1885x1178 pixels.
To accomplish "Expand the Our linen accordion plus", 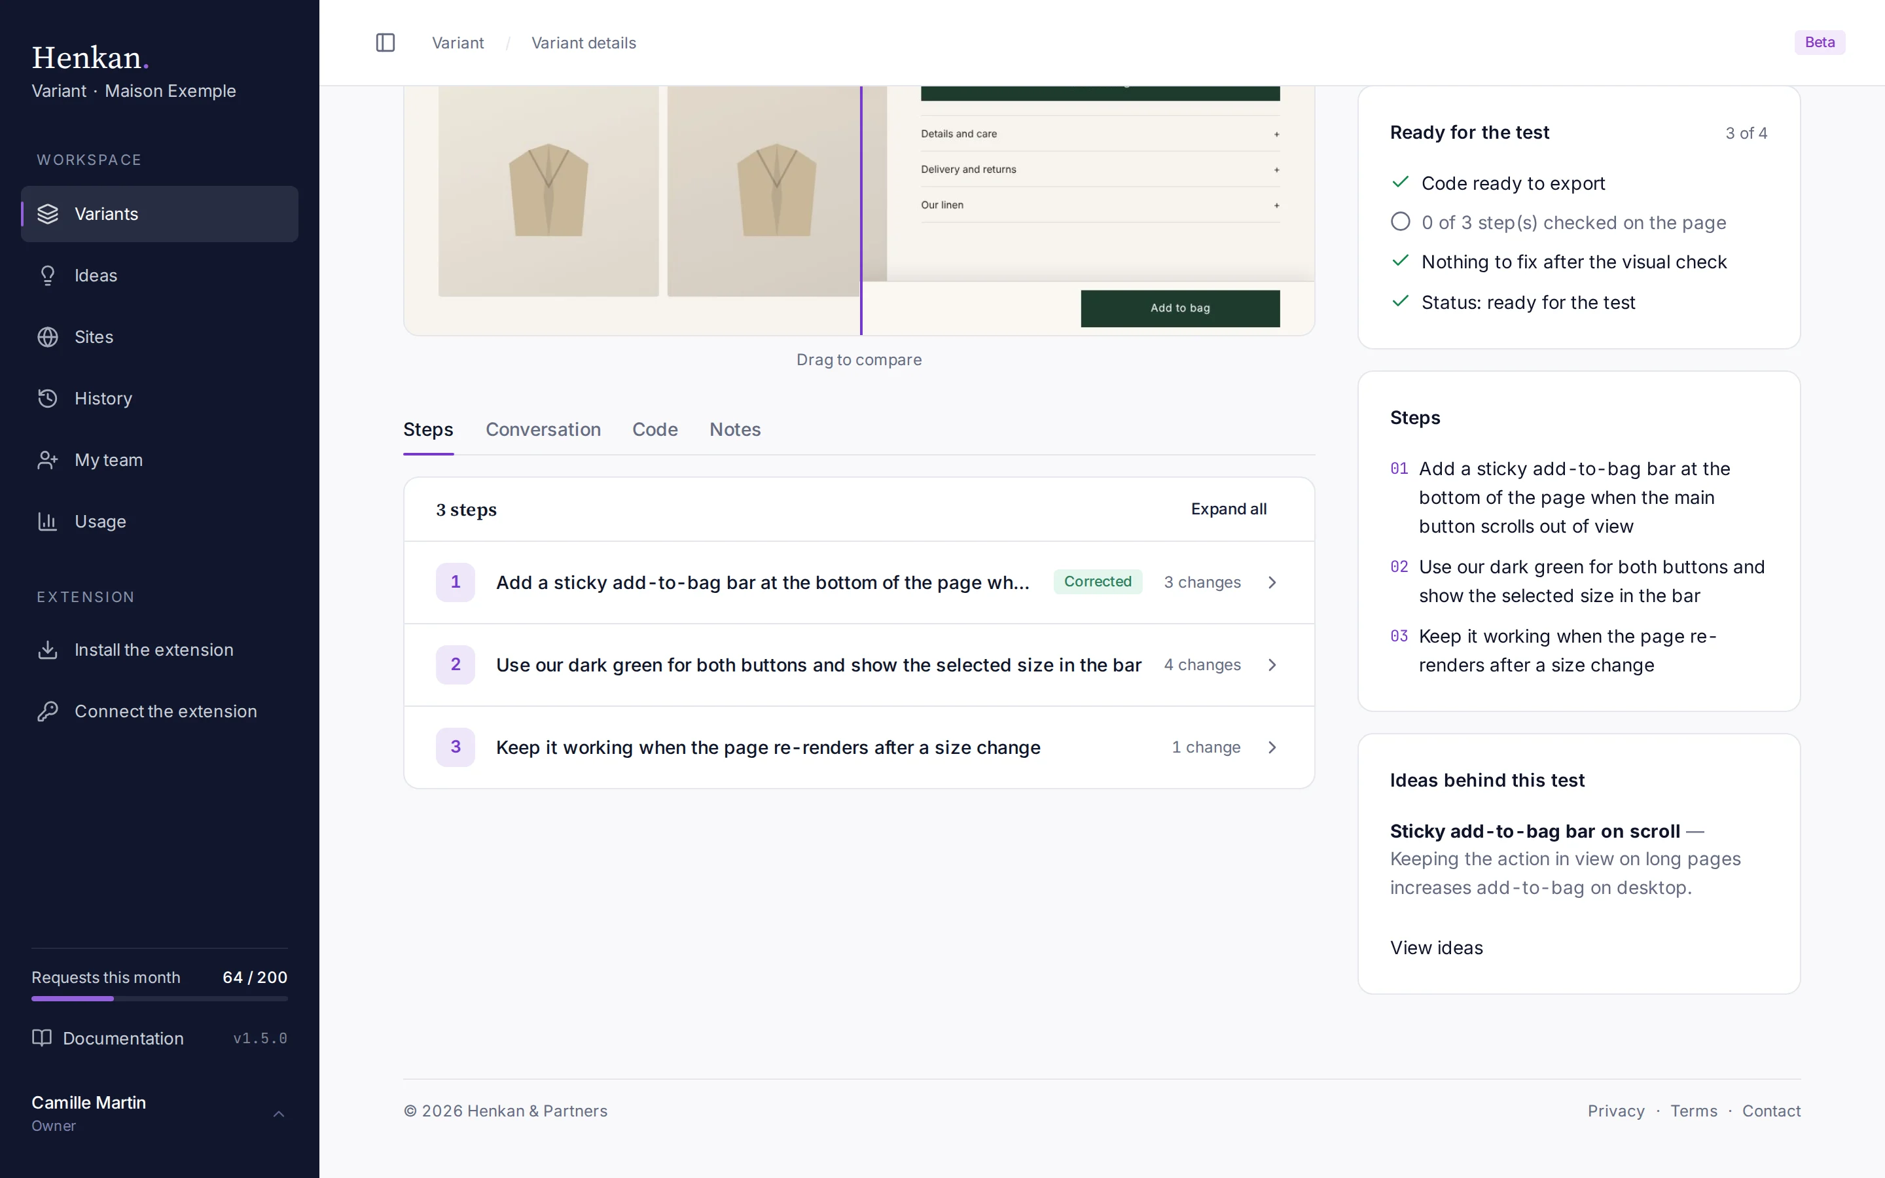I will (x=1277, y=205).
